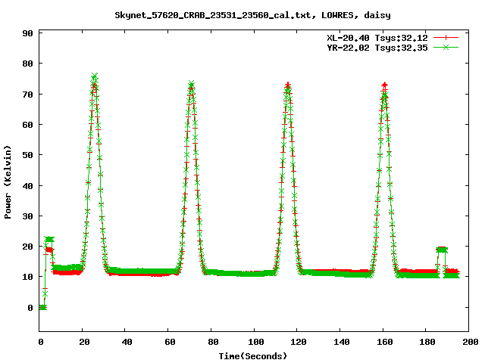The height and width of the screenshot is (363, 485).
Task: Click apex of the peak near 115 seconds
Action: pyautogui.click(x=288, y=85)
